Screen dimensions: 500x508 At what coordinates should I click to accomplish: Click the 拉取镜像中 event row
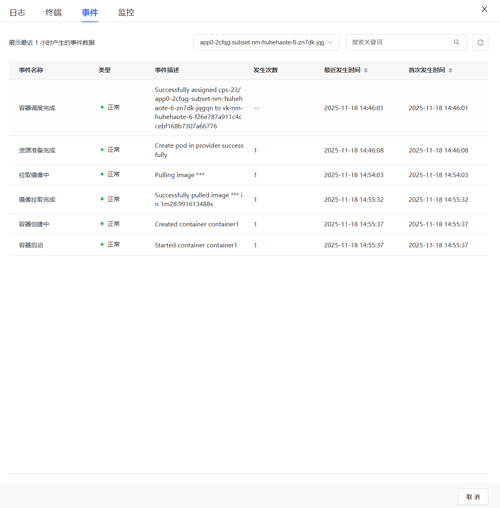[34, 175]
